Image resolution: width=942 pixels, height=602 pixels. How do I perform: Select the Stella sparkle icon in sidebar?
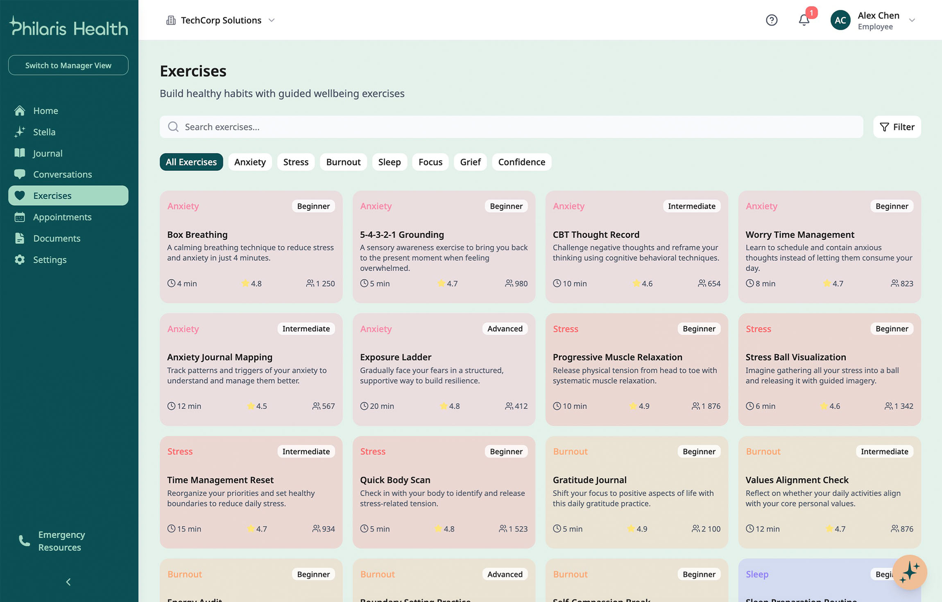coord(20,132)
